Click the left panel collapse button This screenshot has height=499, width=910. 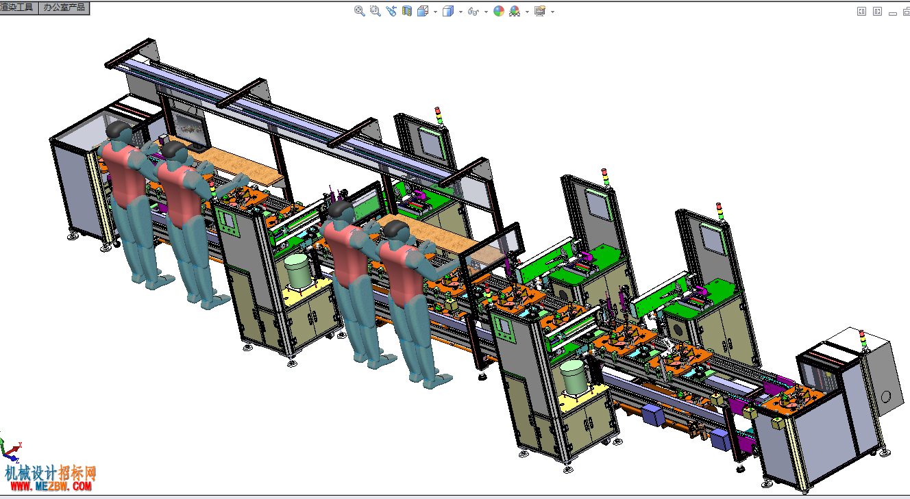862,12
